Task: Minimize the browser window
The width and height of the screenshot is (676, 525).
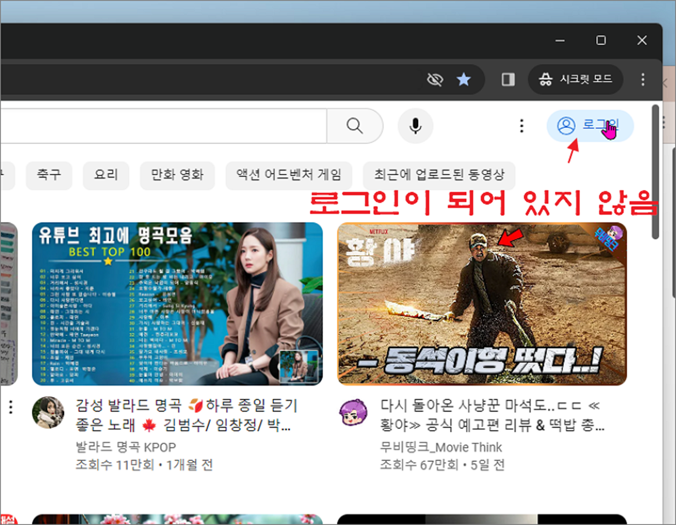Action: pos(560,40)
